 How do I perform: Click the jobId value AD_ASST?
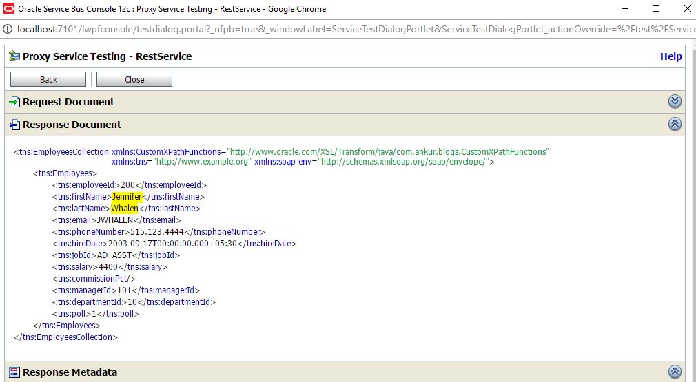point(114,255)
